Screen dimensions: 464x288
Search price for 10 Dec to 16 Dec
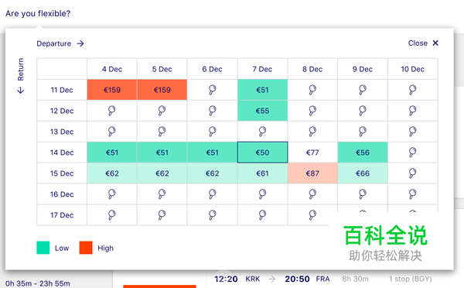[412, 194]
